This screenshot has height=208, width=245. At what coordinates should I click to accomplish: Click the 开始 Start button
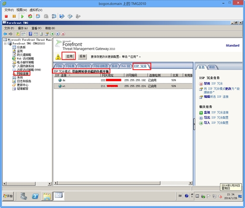point(8,196)
